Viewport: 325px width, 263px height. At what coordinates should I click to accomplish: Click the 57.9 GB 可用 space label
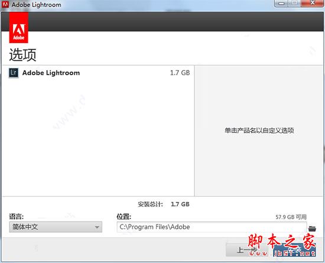click(291, 217)
